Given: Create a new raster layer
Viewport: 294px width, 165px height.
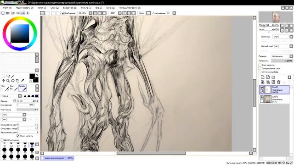Looking at the screenshot, I should pos(262,77).
